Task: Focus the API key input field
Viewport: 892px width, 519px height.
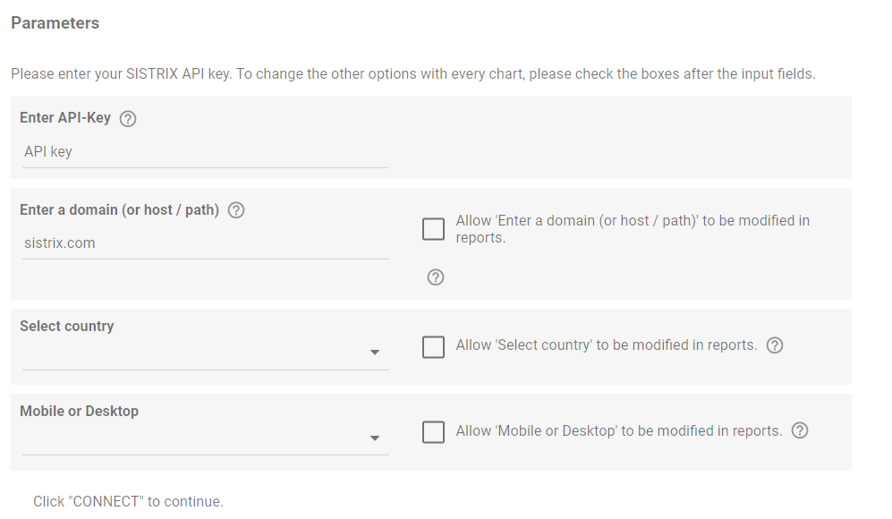Action: pyautogui.click(x=206, y=152)
